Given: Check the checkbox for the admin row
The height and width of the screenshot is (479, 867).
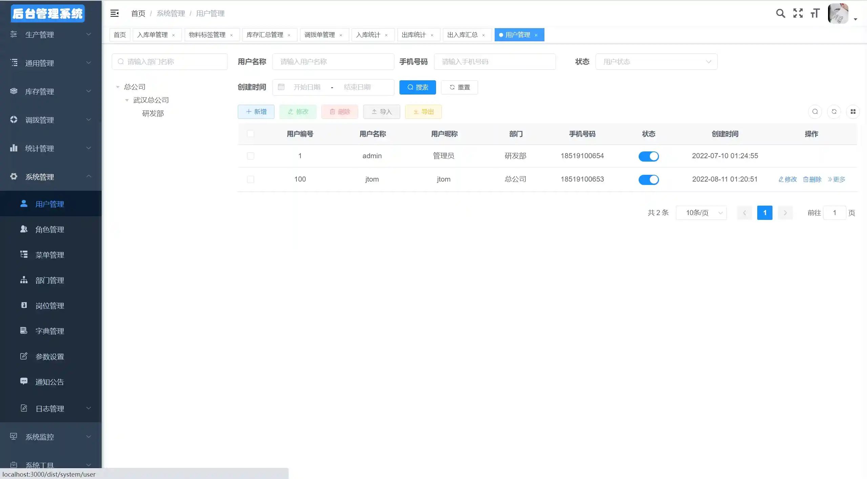Looking at the screenshot, I should pos(250,156).
